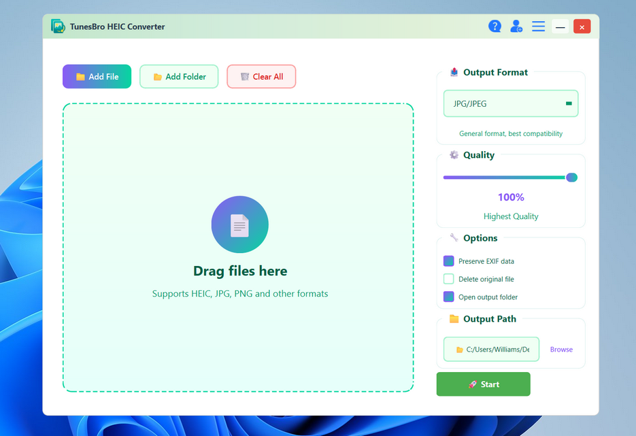Click the trash icon in Clear All
Viewport: 636px width, 436px height.
coord(245,76)
